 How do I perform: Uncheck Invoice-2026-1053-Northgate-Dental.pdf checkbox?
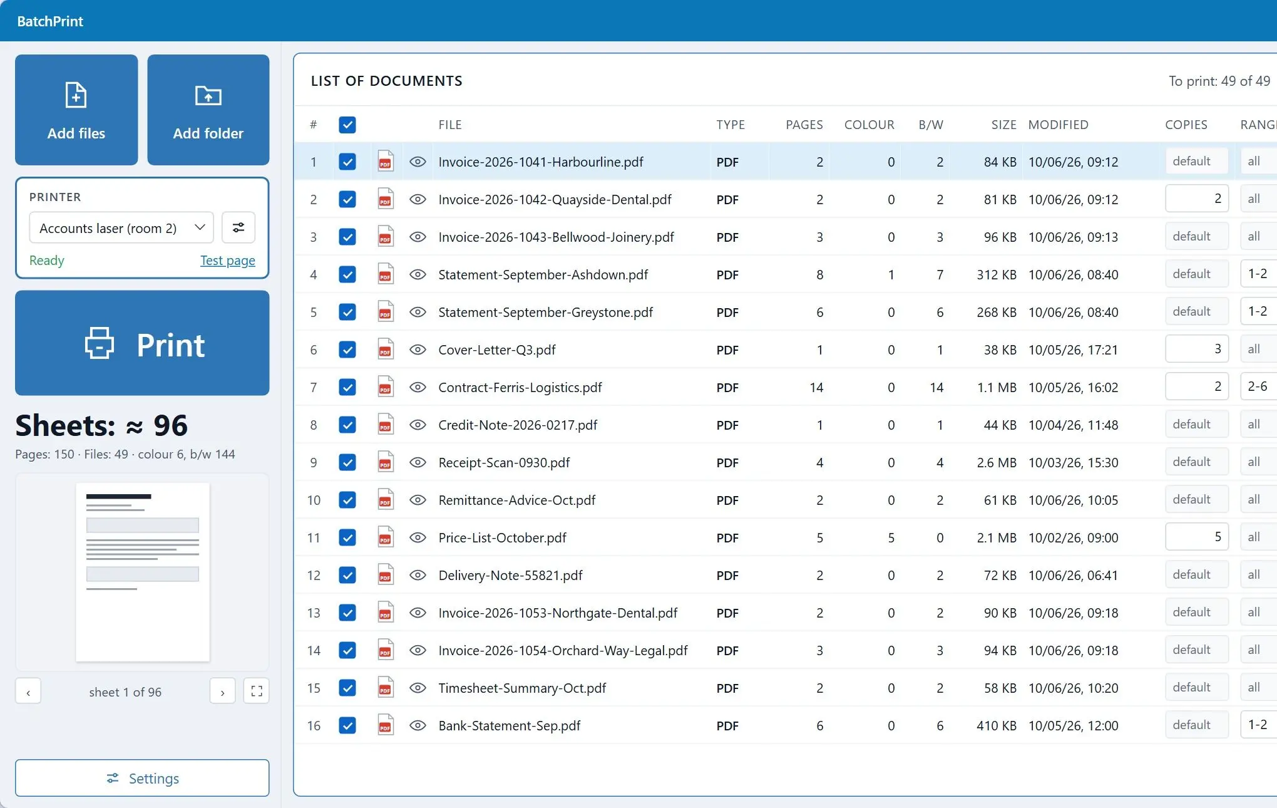[347, 613]
